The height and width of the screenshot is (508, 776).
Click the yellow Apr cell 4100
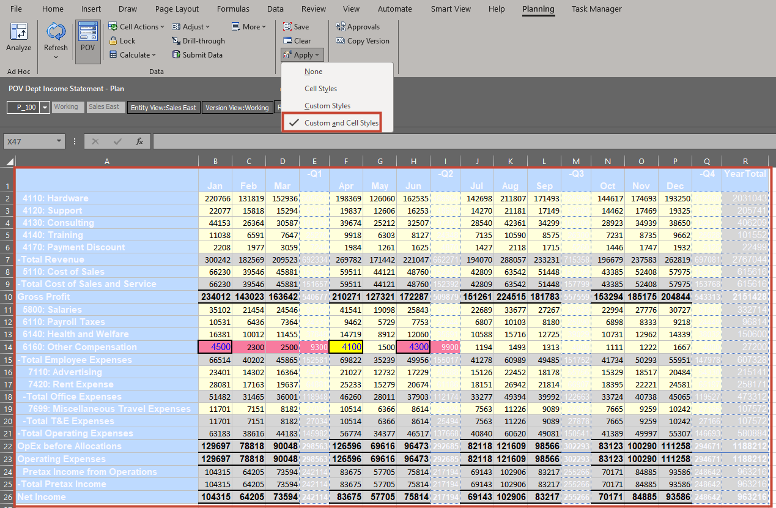click(346, 347)
